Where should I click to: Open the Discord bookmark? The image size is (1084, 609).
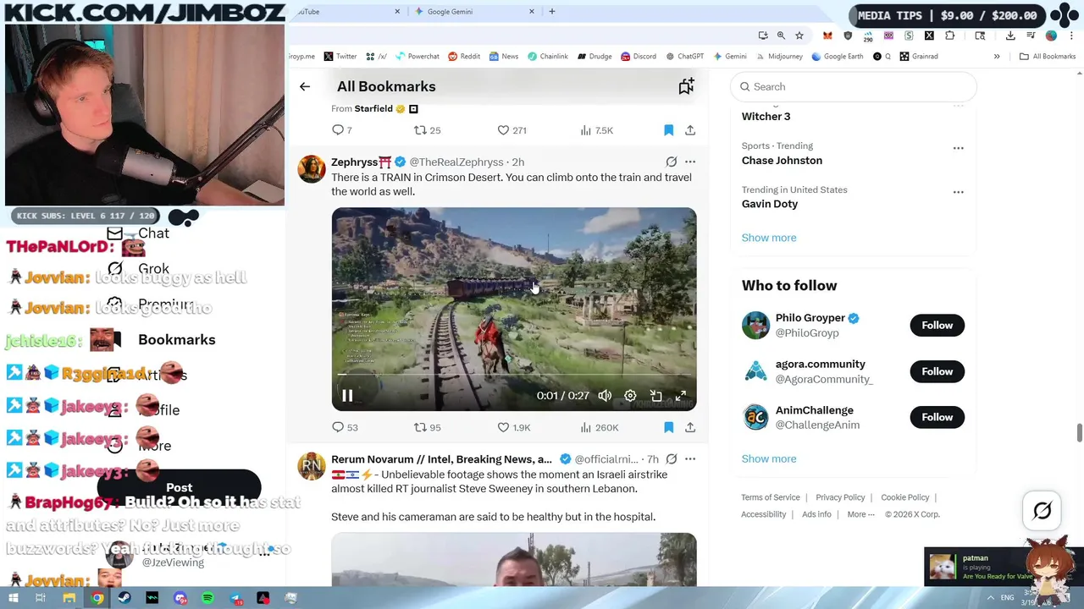638,57
